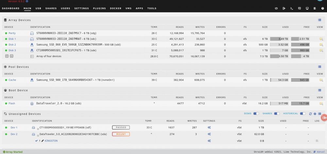This screenshot has width=327, height=154.
Task: Open the terminal icon in the top bar
Action: coord(292,8)
